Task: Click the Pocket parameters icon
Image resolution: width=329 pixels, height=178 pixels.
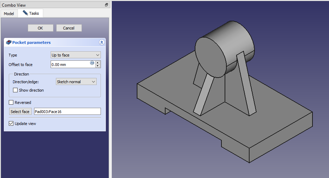Action: click(x=9, y=42)
